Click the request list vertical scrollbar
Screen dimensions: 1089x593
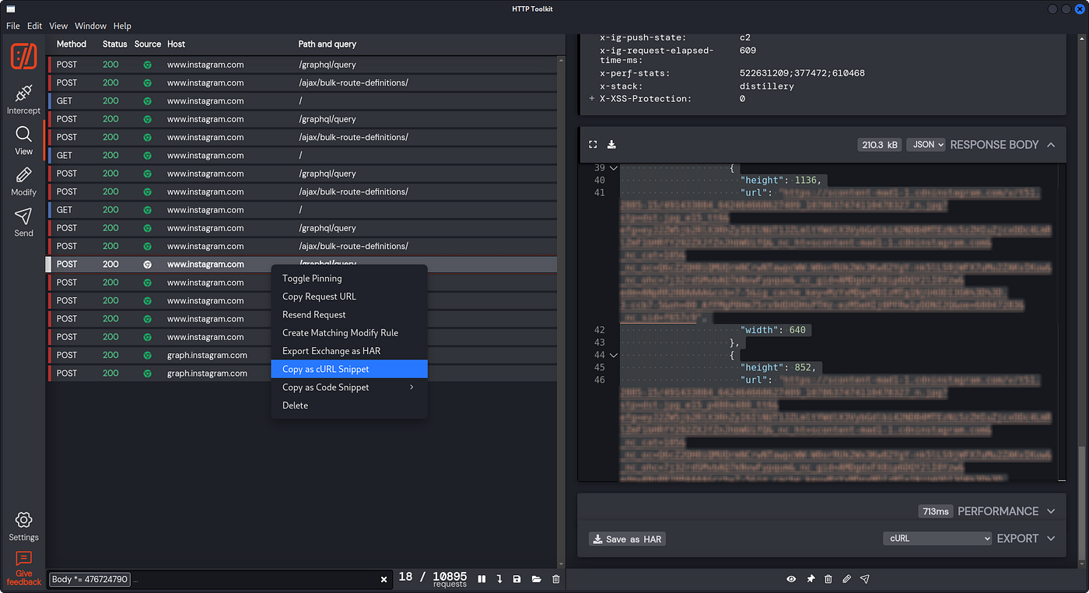click(x=562, y=311)
